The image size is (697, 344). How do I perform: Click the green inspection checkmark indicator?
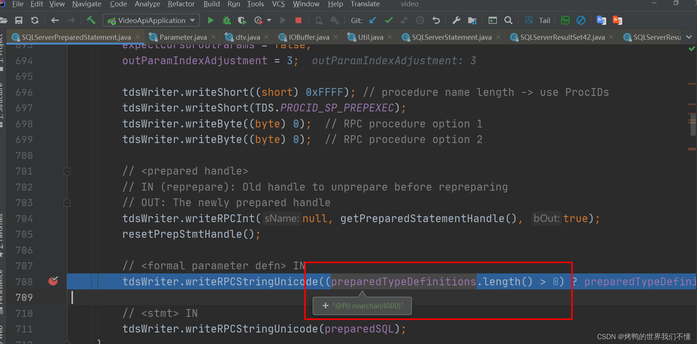(692, 49)
